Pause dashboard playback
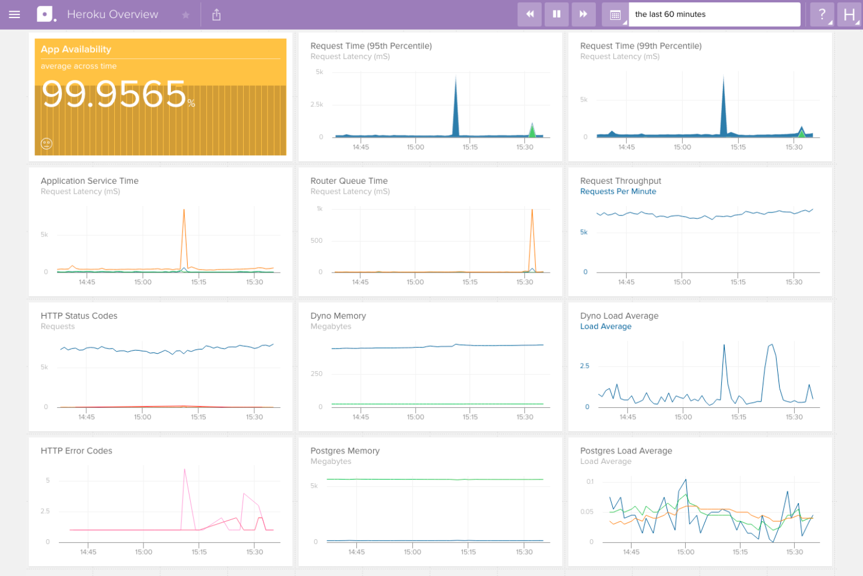Viewport: 863px width, 576px height. click(556, 14)
